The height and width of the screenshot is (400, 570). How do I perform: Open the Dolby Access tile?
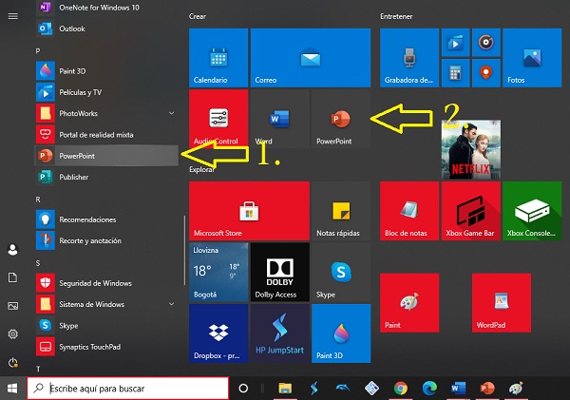(x=279, y=272)
